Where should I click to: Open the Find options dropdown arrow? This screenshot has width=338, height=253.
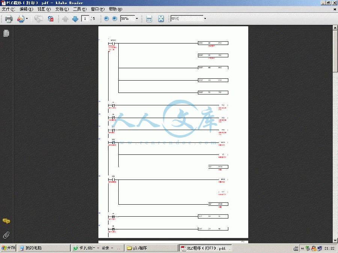pos(205,19)
